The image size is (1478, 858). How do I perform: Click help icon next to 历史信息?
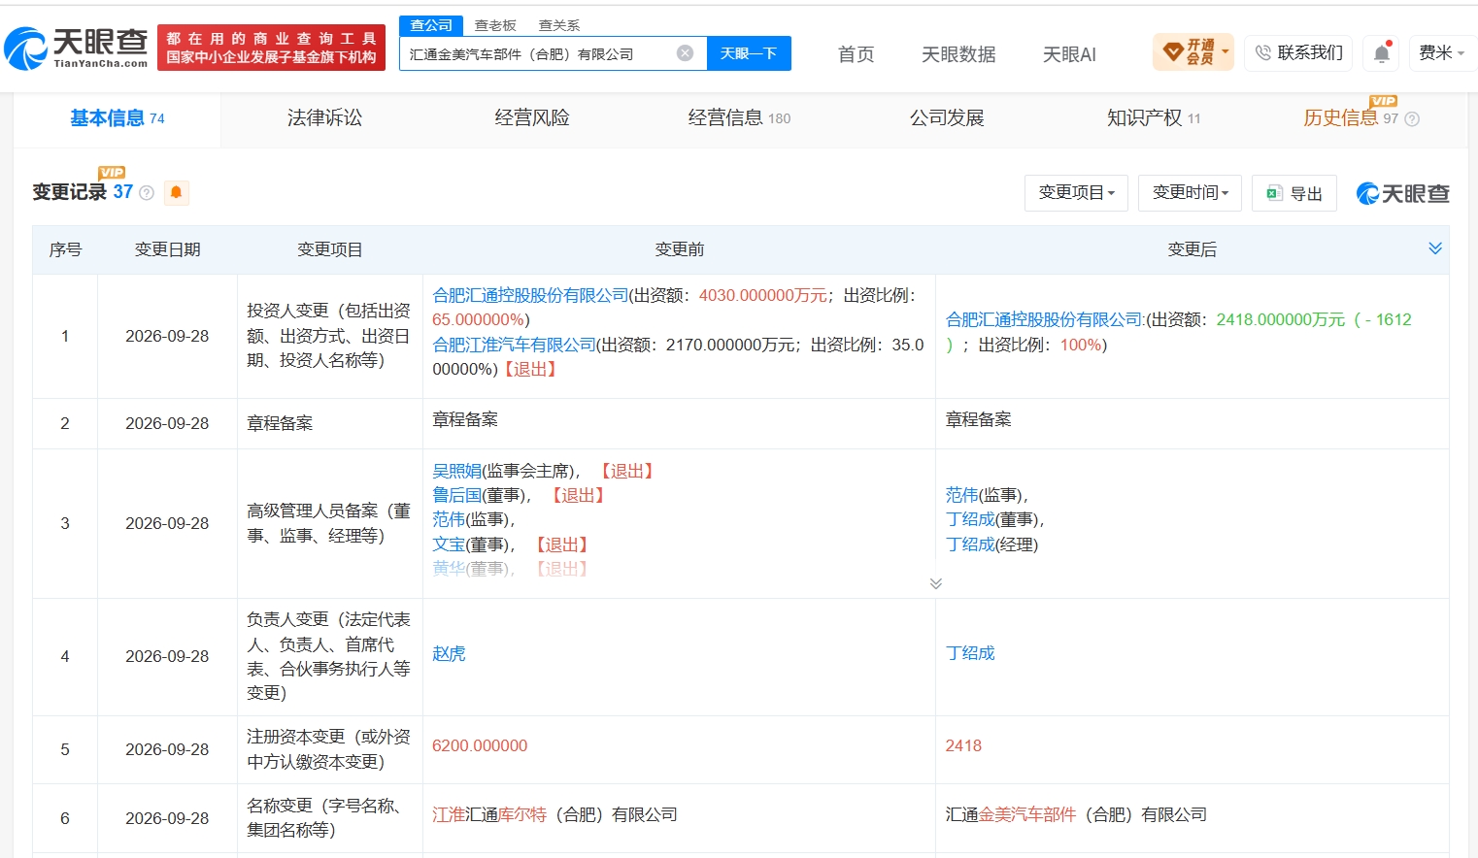[1412, 119]
